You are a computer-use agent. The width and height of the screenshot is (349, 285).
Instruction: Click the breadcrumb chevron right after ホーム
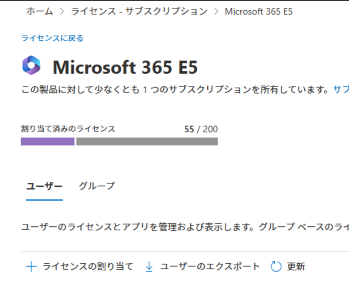pos(62,12)
